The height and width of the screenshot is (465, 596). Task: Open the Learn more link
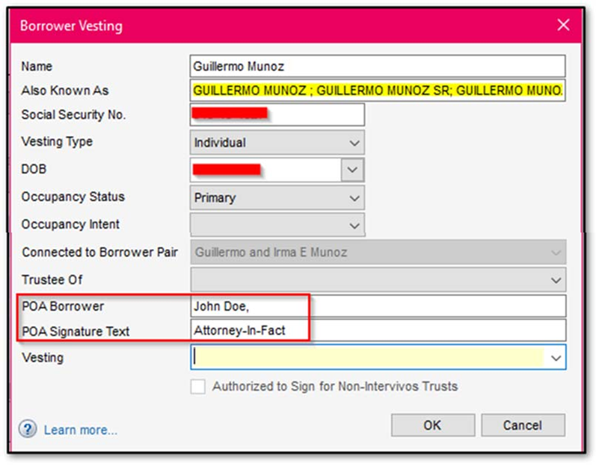pos(80,430)
